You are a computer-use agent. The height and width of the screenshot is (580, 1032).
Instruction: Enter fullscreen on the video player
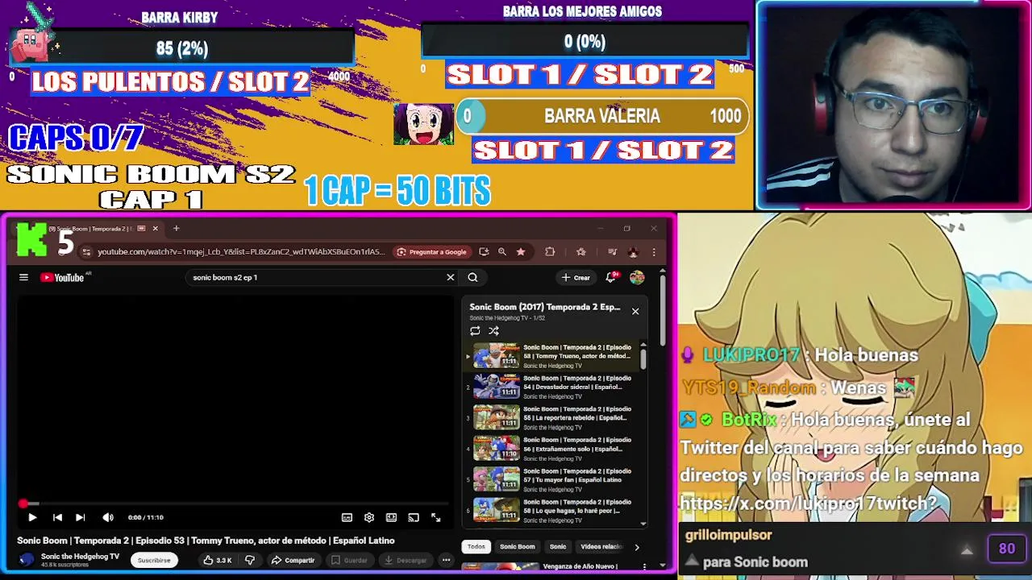pos(436,517)
